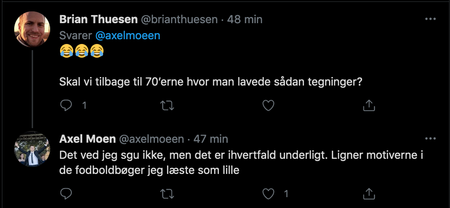Share Axel Moen's tweet
The width and height of the screenshot is (450, 208).
369,193
